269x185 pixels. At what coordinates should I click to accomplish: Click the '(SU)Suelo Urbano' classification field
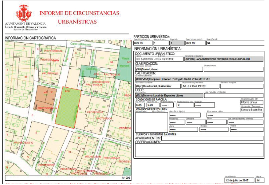click(169, 69)
